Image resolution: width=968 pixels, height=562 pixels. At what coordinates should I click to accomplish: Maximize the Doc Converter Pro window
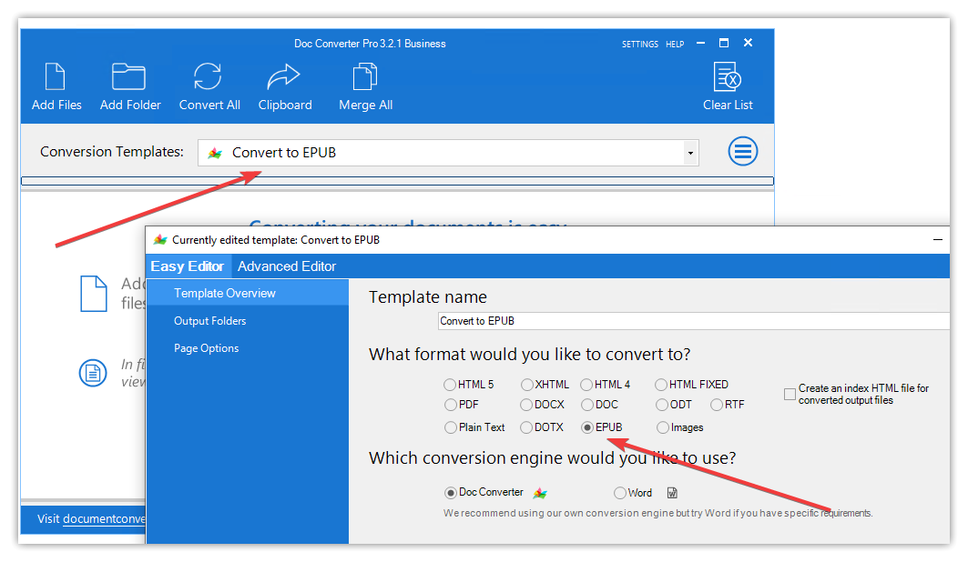pyautogui.click(x=724, y=43)
